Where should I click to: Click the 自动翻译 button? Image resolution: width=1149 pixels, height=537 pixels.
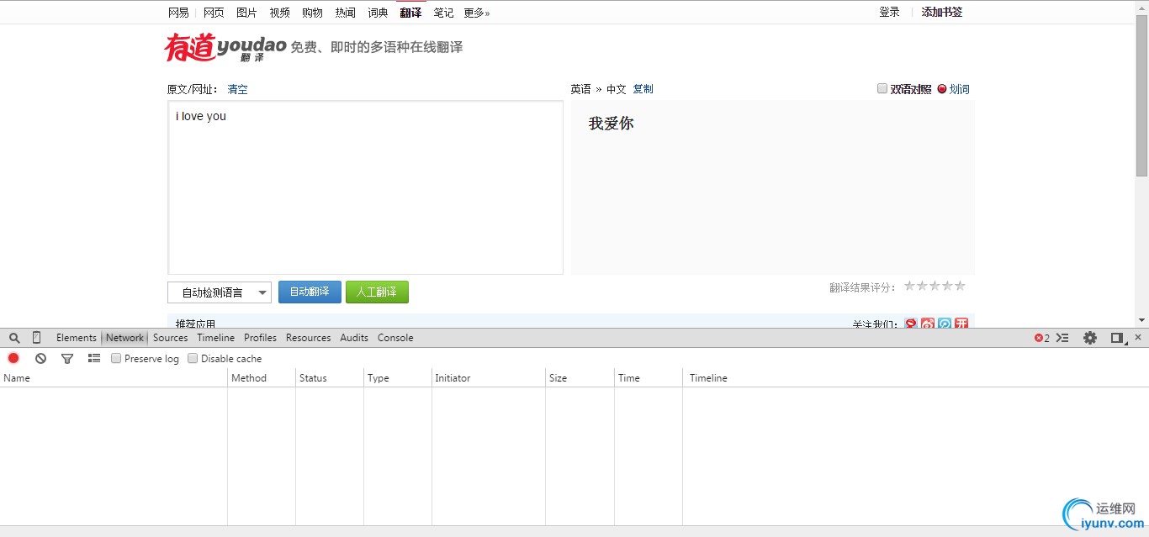pyautogui.click(x=310, y=292)
